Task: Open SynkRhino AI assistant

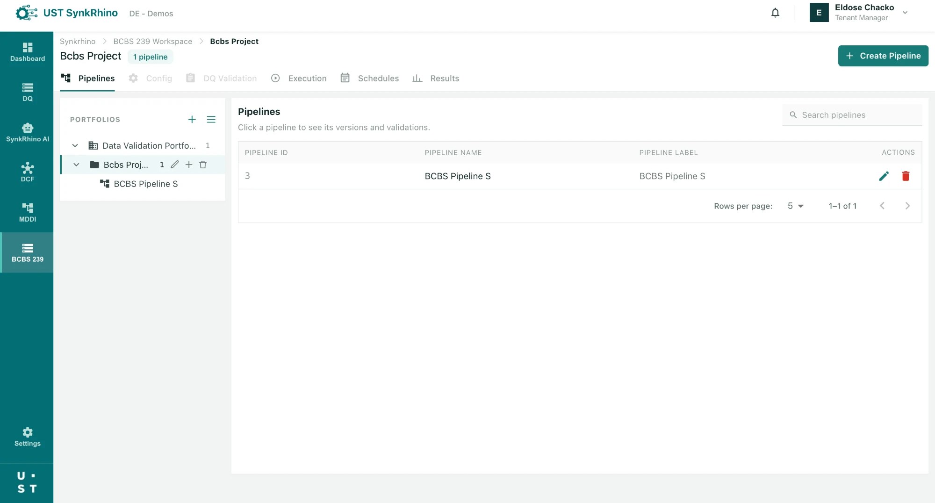Action: coord(27,132)
